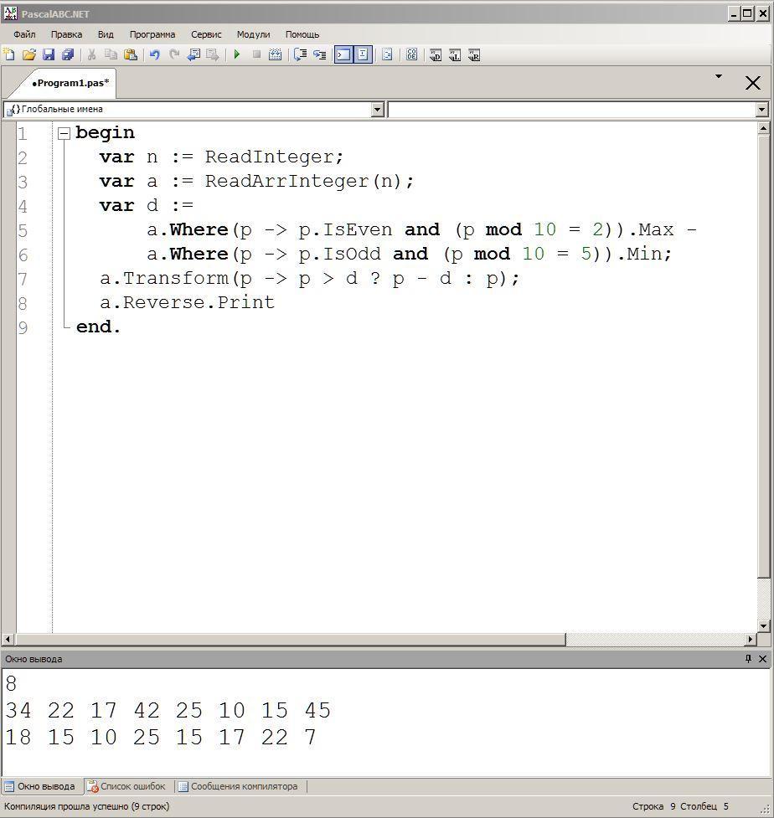
Task: Step over with the debug step icon
Action: click(300, 54)
